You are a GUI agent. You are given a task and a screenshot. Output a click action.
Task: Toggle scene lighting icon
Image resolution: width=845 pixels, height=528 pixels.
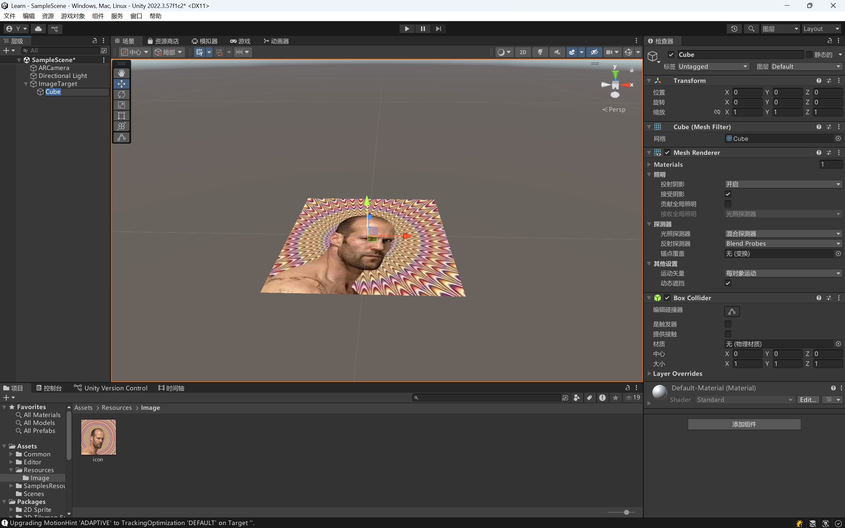(540, 52)
